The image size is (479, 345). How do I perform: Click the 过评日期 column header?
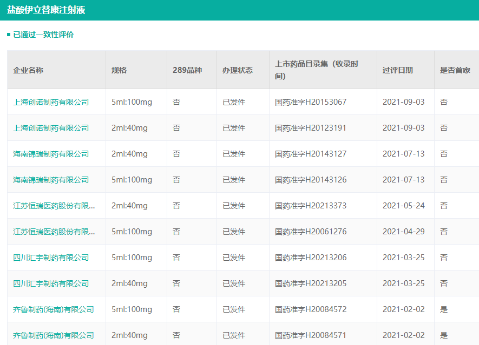pyautogui.click(x=398, y=70)
